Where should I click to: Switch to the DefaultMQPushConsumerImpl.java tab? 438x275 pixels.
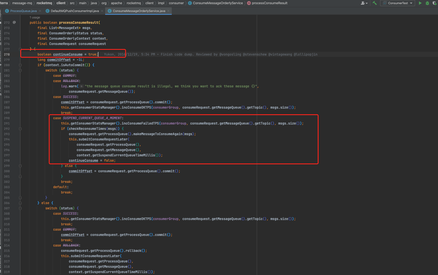tap(74, 11)
